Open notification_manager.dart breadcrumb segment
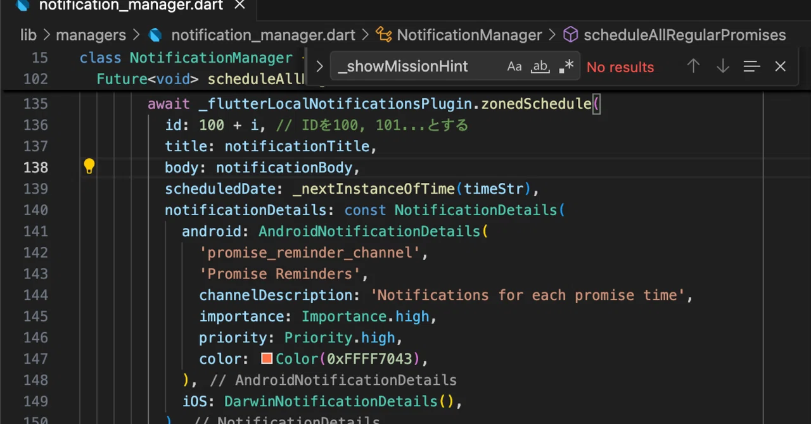Viewport: 811px width, 424px height. tap(263, 35)
